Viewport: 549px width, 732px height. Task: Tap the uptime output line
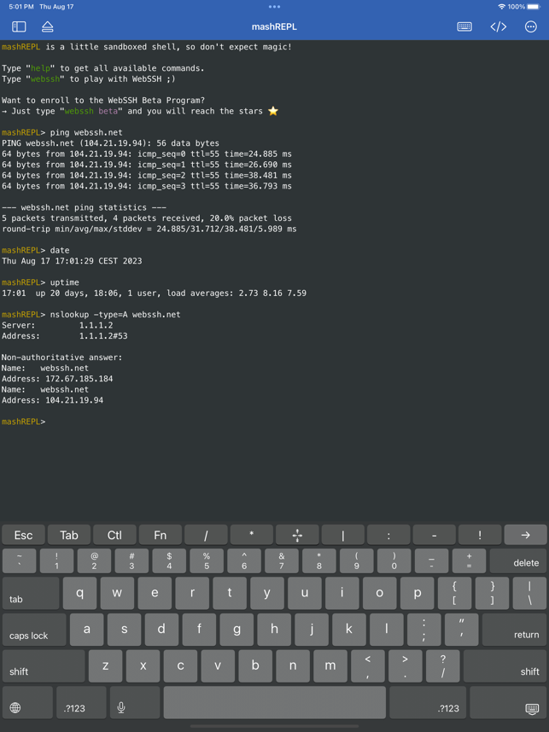[155, 293]
